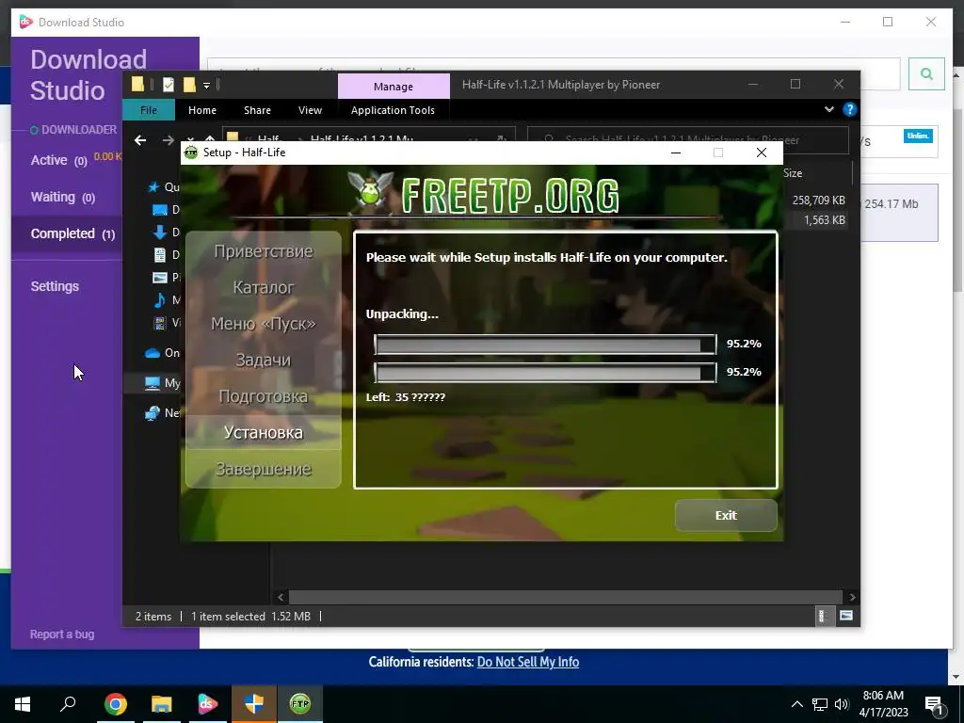The width and height of the screenshot is (964, 723).
Task: Click the folder icon in Explorer quick access toolbar
Action: coord(137,84)
